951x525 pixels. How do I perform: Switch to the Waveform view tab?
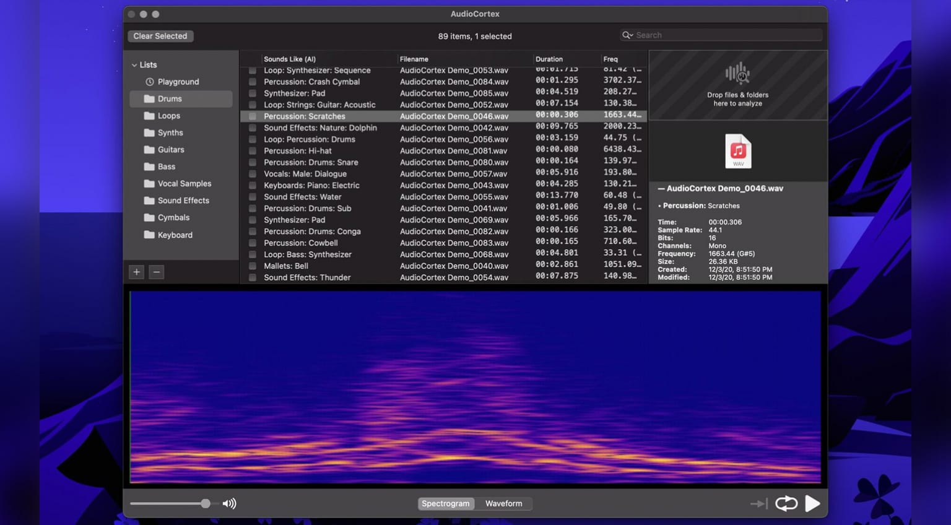[x=503, y=503]
